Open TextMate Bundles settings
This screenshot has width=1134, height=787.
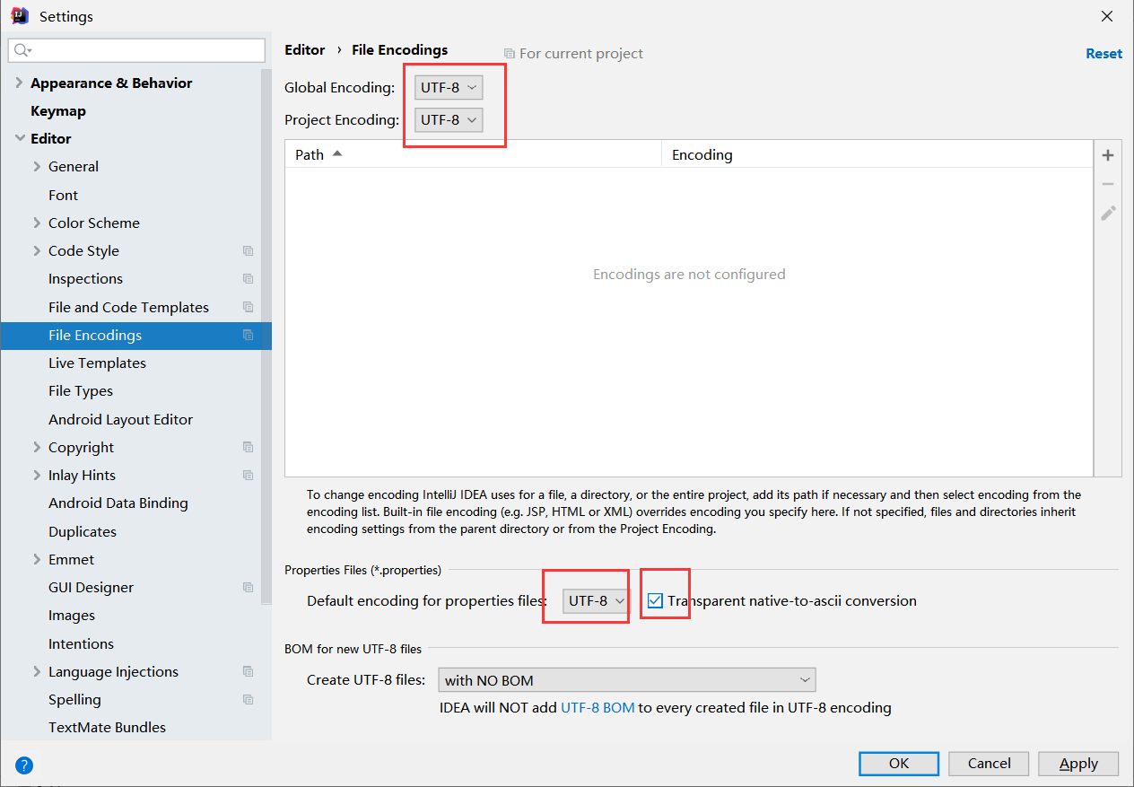107,728
